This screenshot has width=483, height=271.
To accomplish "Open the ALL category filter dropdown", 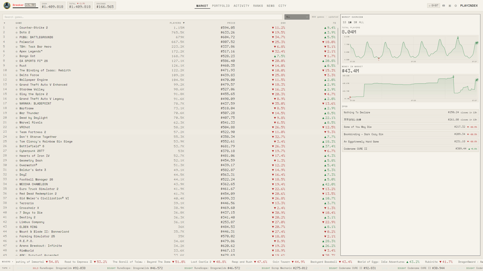I will click(297, 17).
